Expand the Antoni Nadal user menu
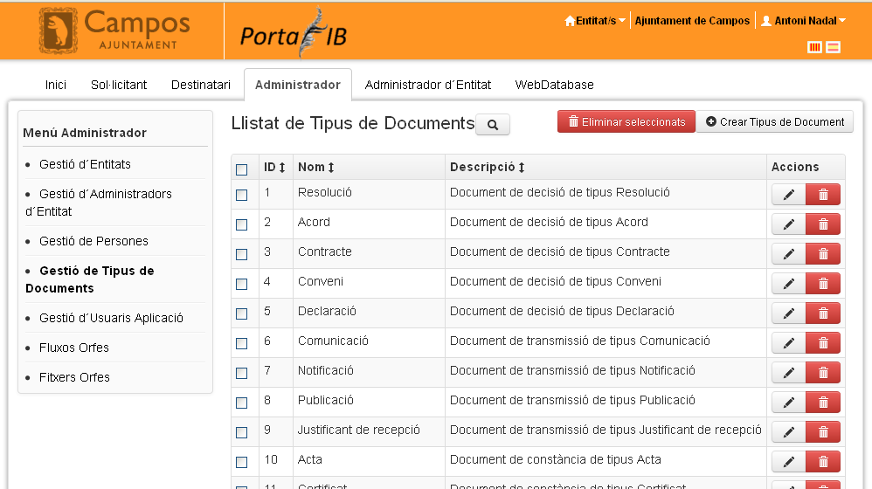872x489 pixels. pyautogui.click(x=803, y=21)
